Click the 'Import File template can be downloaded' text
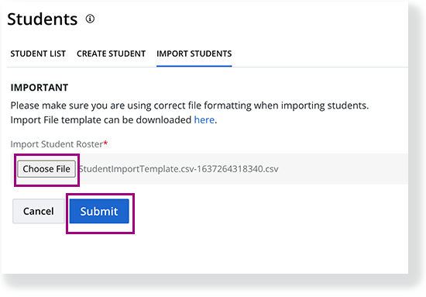 (x=101, y=120)
